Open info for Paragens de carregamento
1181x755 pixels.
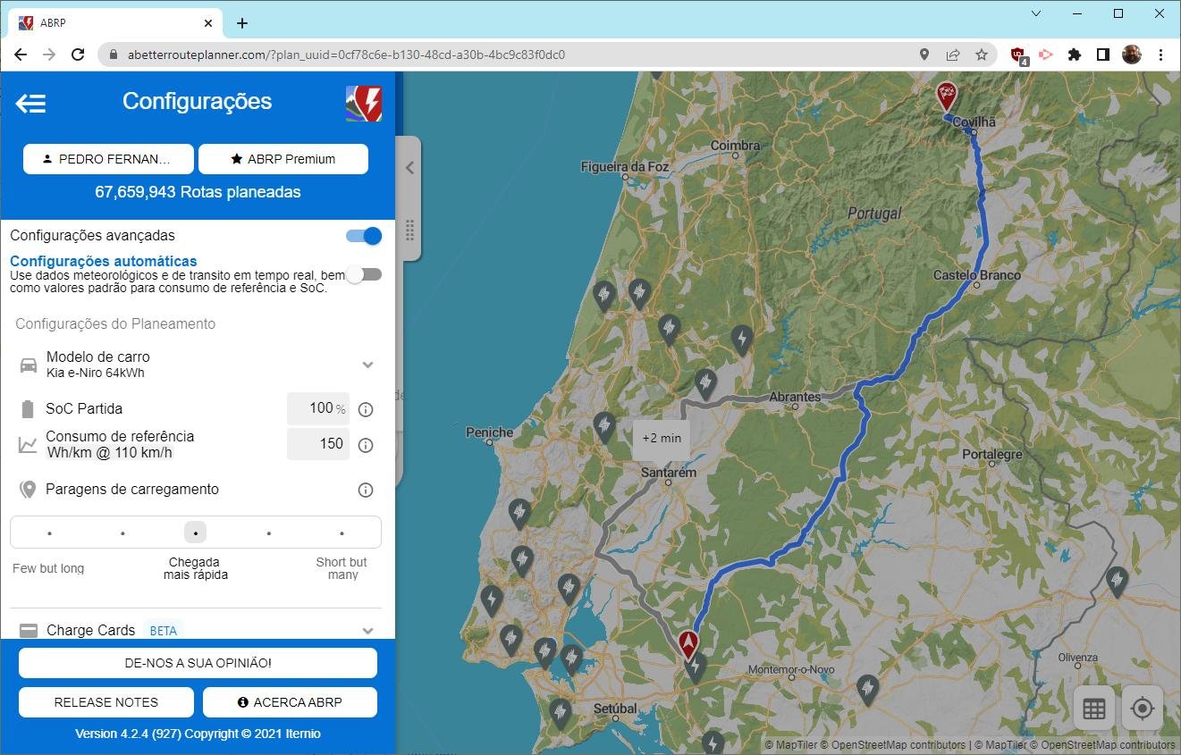(365, 490)
